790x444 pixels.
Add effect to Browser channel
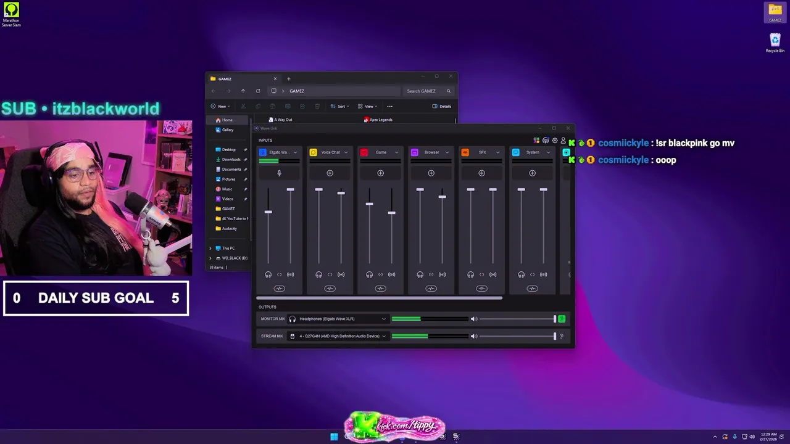click(431, 173)
